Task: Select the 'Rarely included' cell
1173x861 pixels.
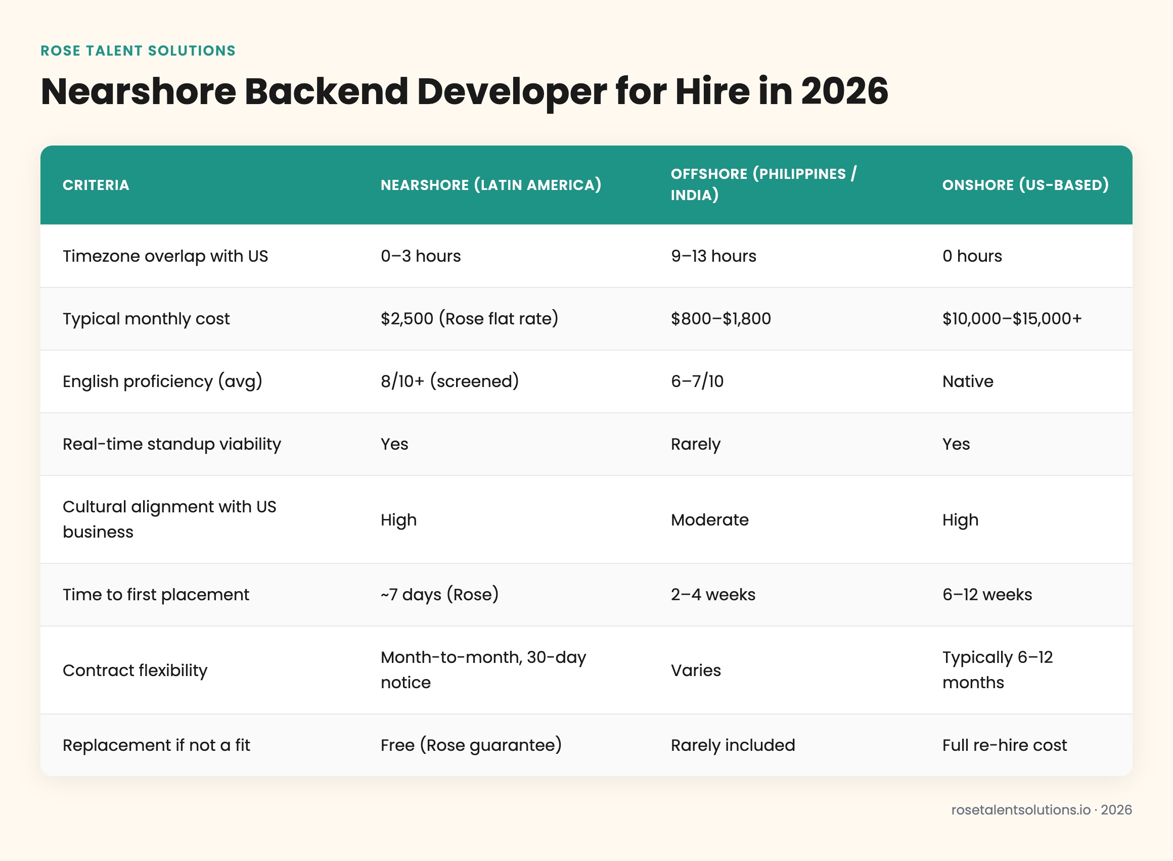Action: [x=733, y=745]
